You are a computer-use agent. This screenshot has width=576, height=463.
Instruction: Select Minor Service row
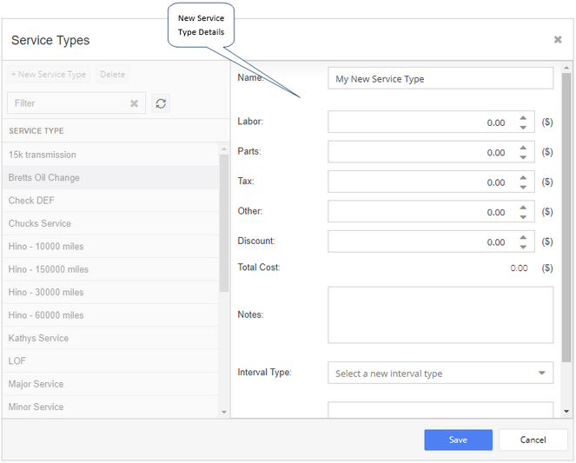(110, 407)
